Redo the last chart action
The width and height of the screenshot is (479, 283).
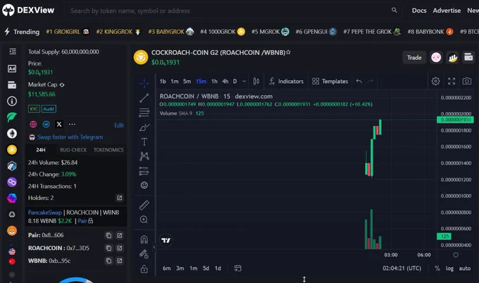371,81
